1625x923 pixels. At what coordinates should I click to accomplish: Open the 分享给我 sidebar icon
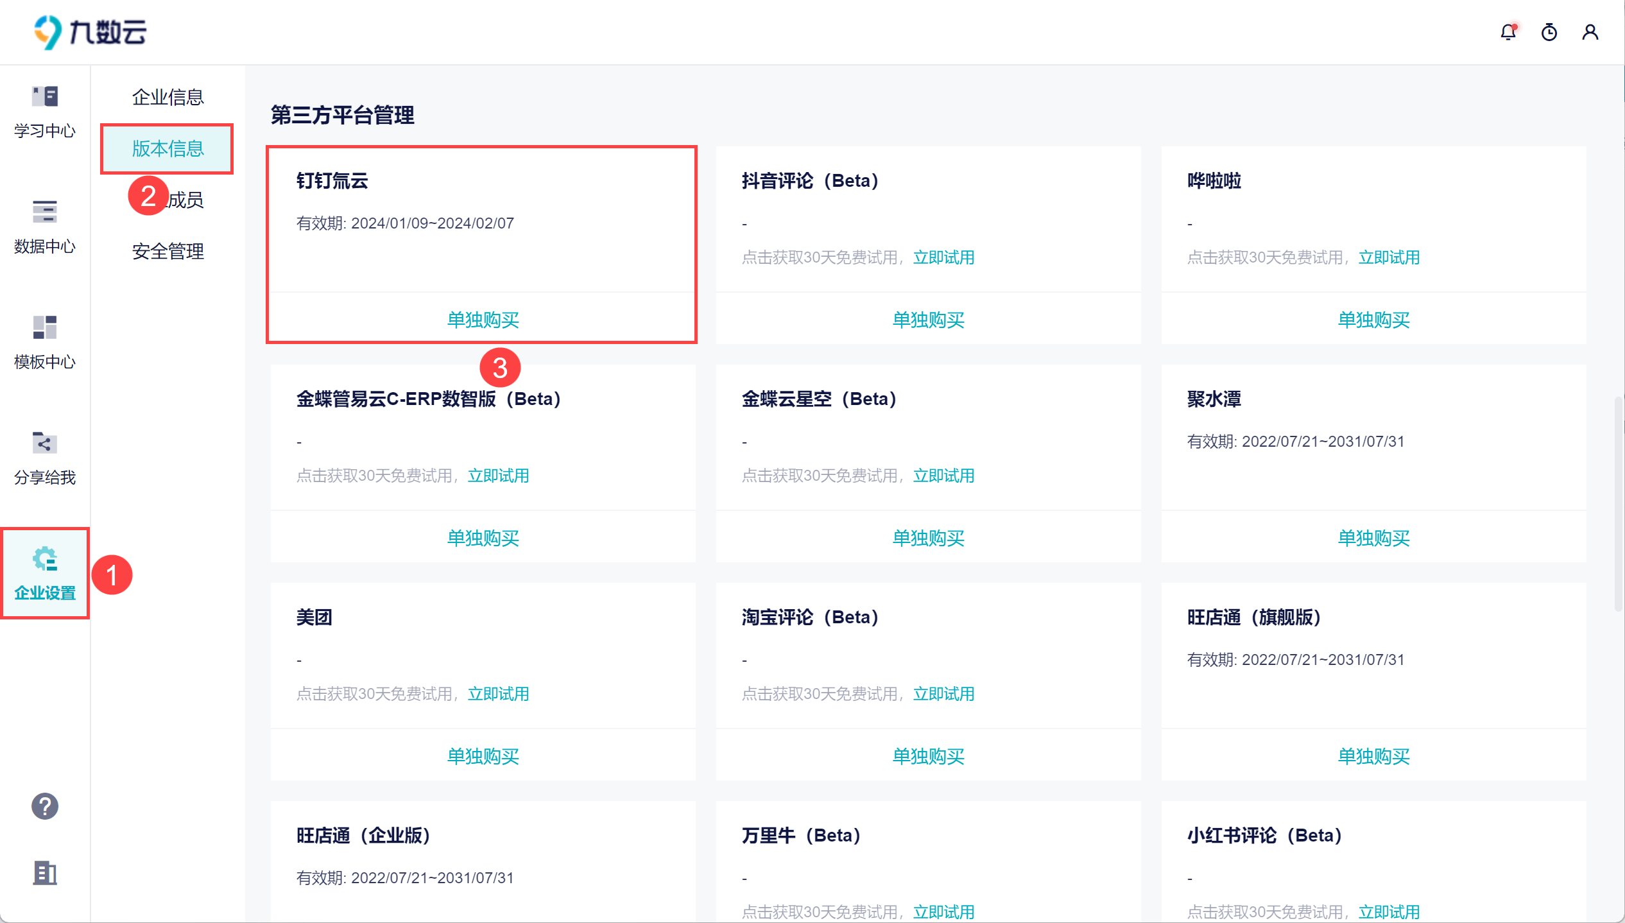pos(45,444)
